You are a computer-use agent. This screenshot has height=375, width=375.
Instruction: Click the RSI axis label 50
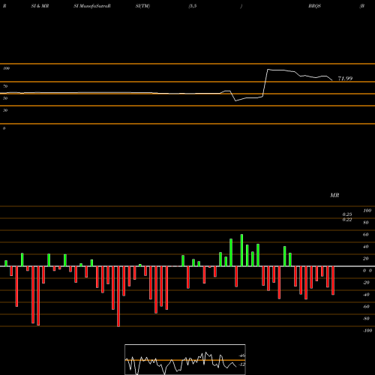pyautogui.click(x=5, y=98)
